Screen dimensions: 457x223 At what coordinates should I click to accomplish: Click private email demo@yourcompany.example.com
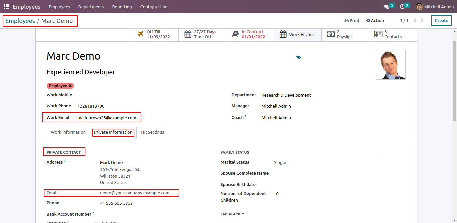click(x=135, y=193)
